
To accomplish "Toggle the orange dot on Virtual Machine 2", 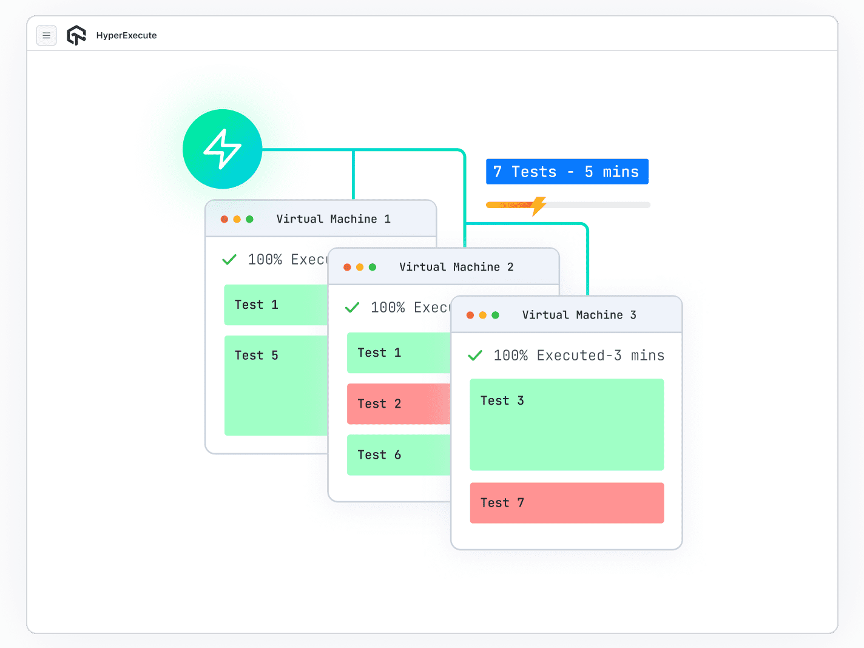I will 359,266.
